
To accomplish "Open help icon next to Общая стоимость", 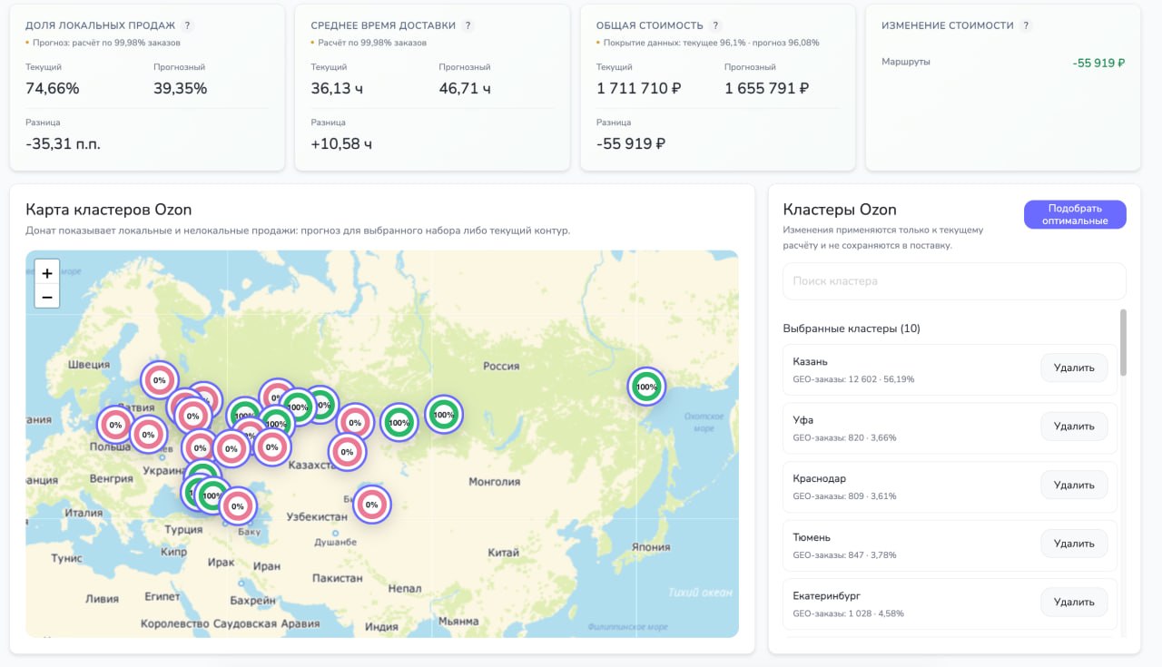I will (x=715, y=25).
